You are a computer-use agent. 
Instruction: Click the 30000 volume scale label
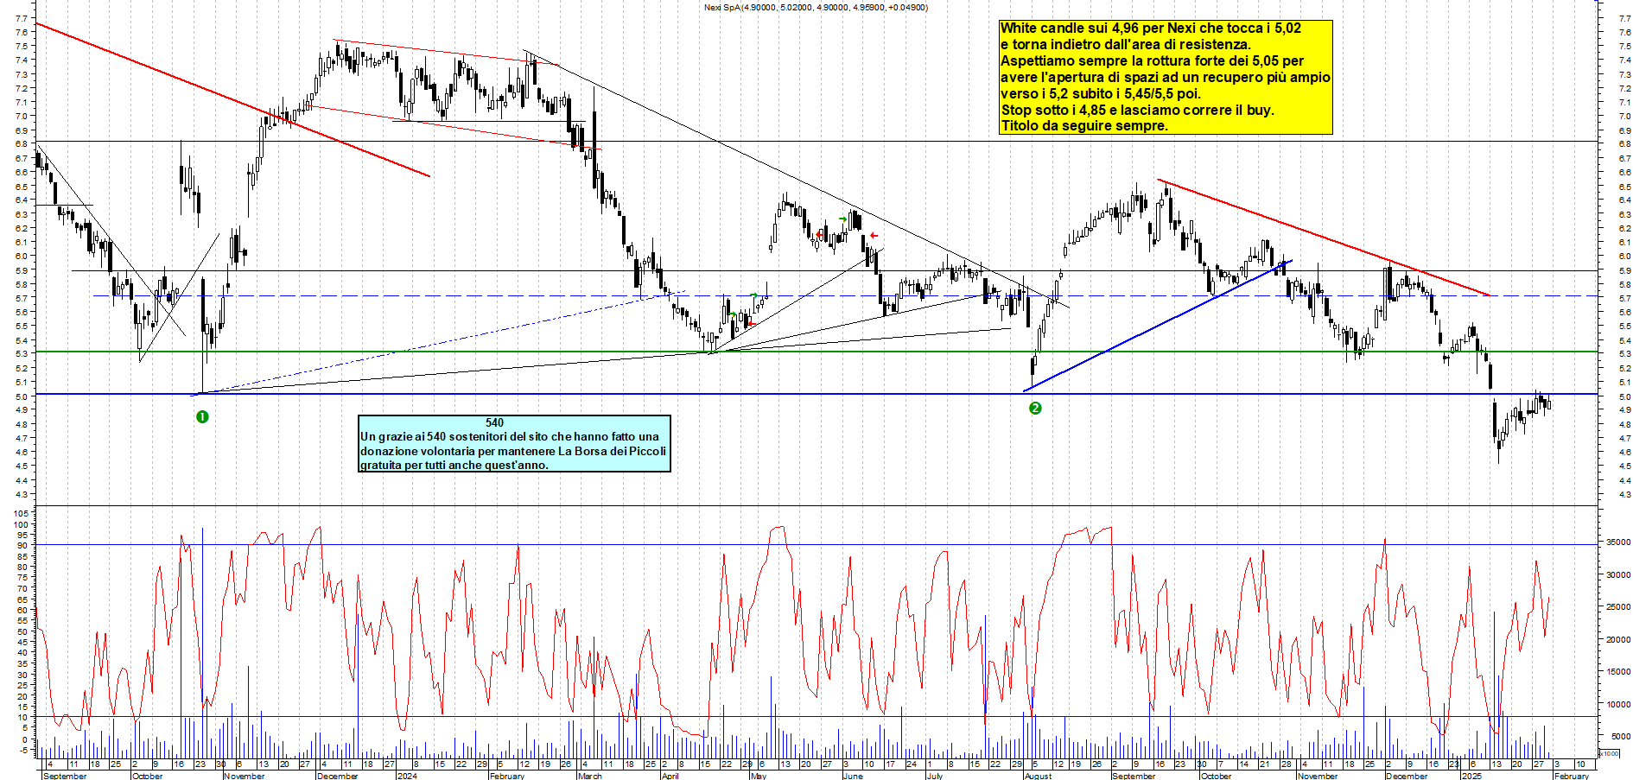(x=1618, y=574)
